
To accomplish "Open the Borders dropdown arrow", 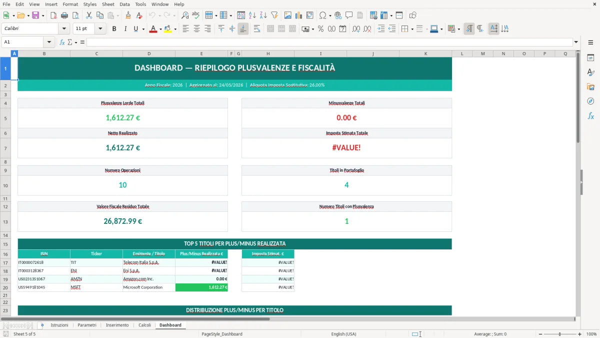I will [412, 29].
